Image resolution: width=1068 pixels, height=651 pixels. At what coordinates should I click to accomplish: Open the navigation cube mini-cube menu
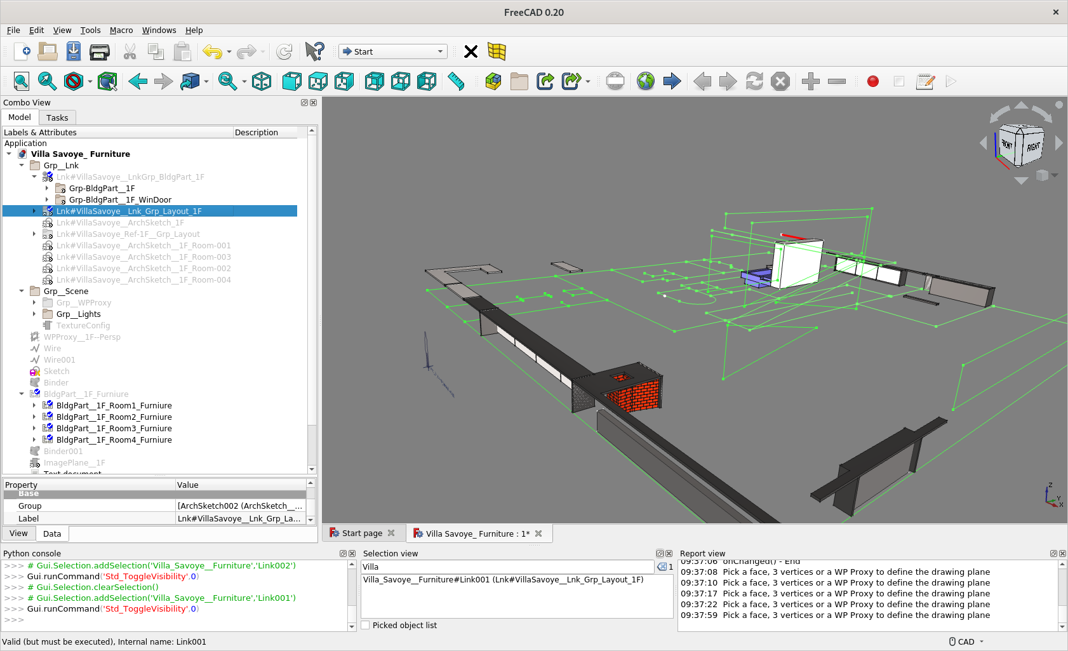(1046, 175)
